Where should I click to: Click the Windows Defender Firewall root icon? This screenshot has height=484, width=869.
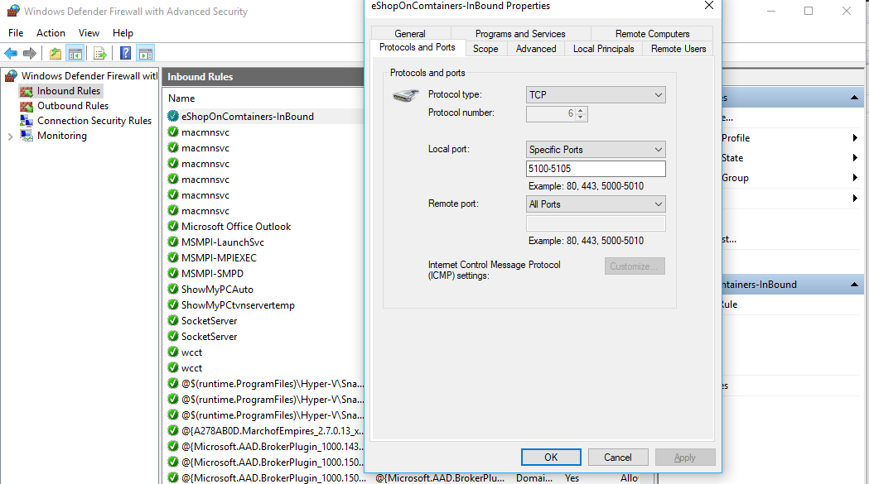[10, 74]
